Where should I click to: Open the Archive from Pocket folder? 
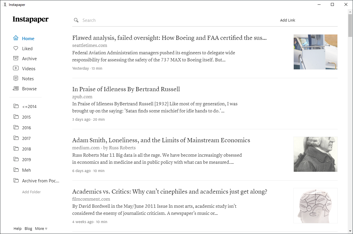tap(40, 181)
